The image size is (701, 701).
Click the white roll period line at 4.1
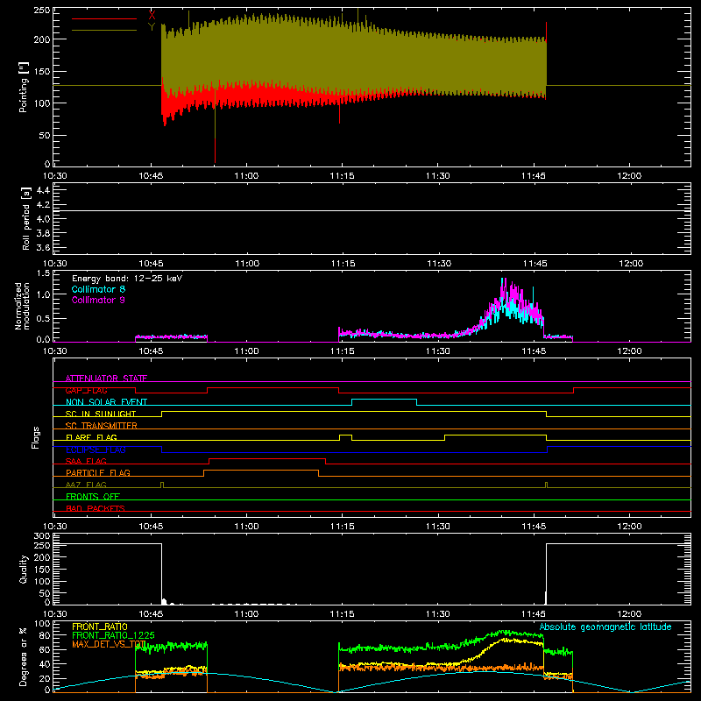pos(372,210)
